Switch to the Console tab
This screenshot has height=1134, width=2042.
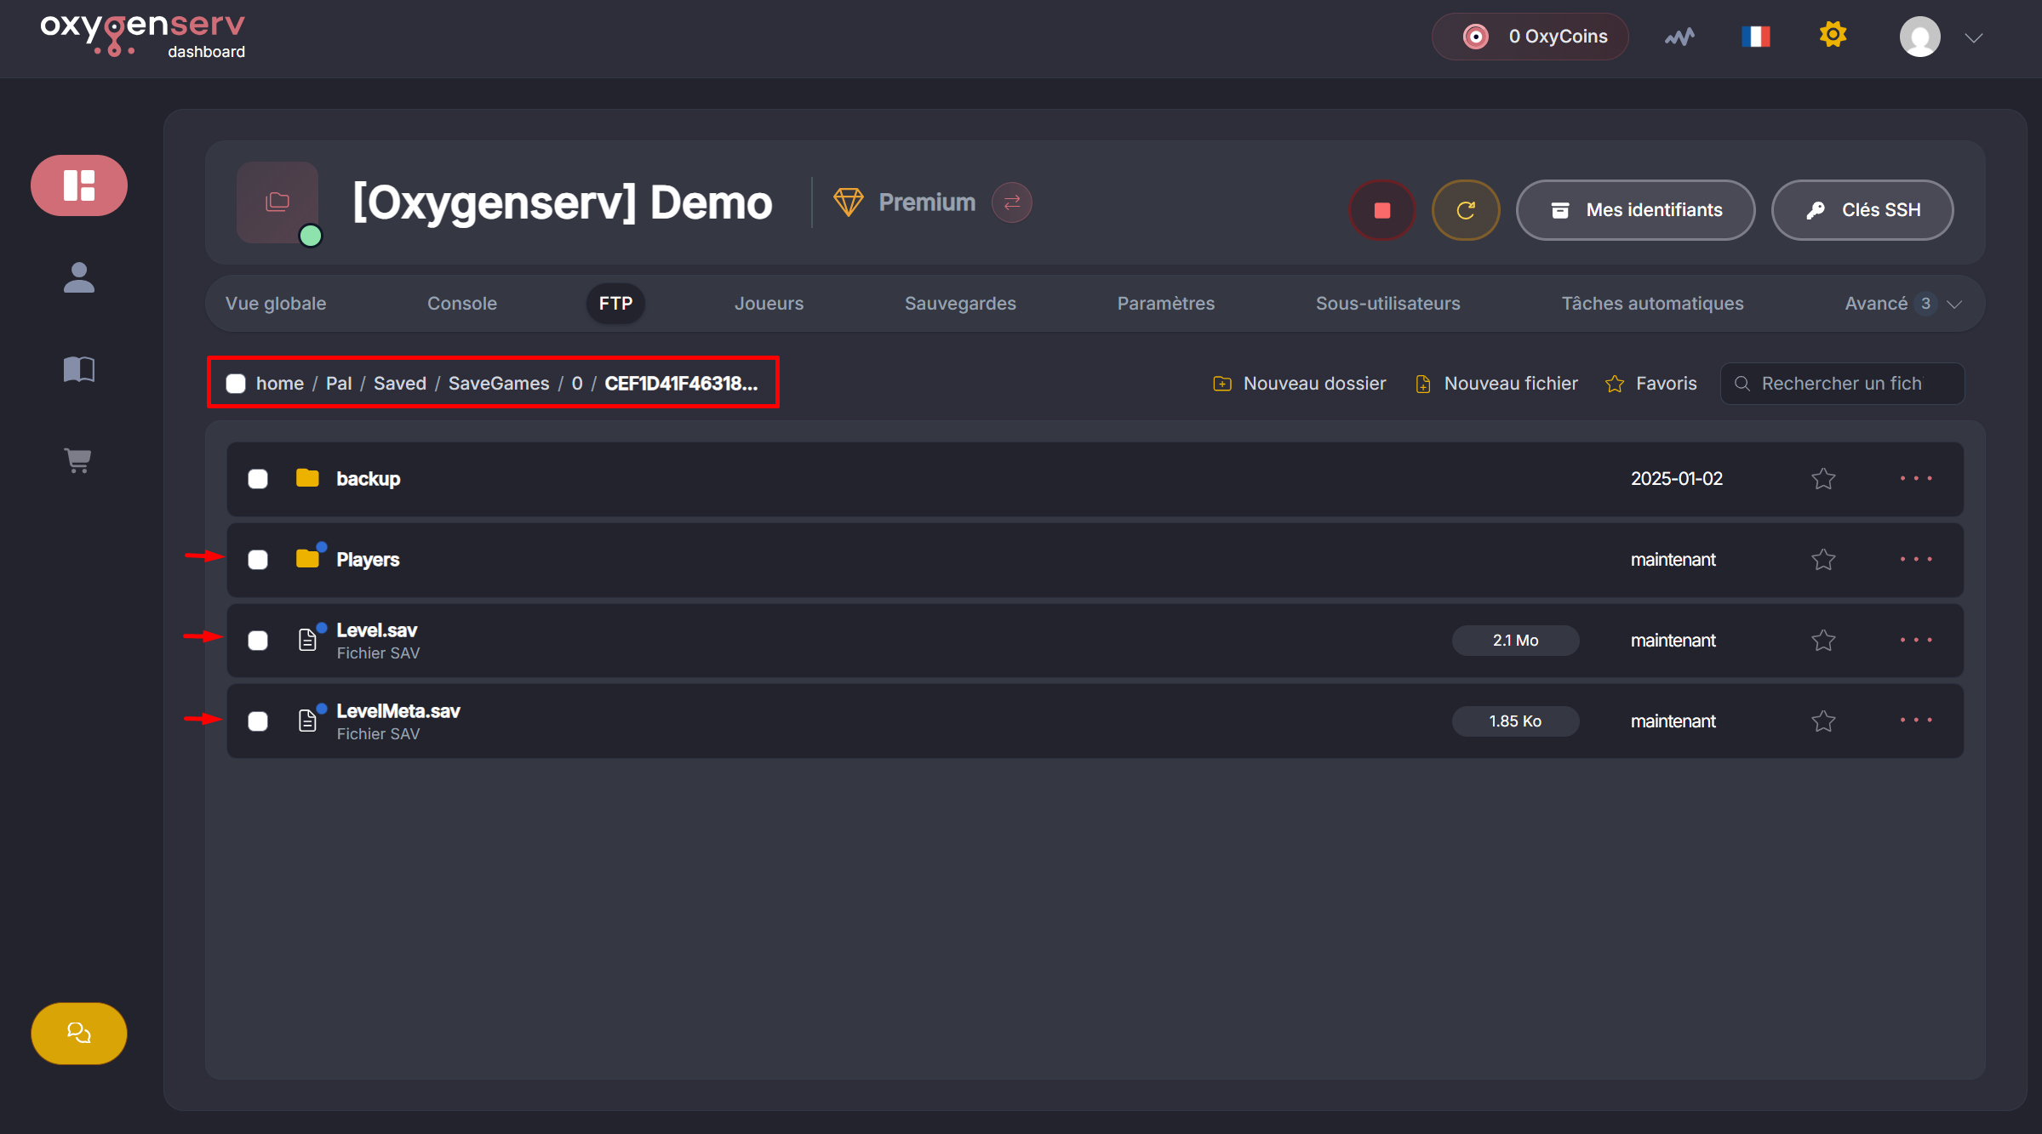click(461, 304)
